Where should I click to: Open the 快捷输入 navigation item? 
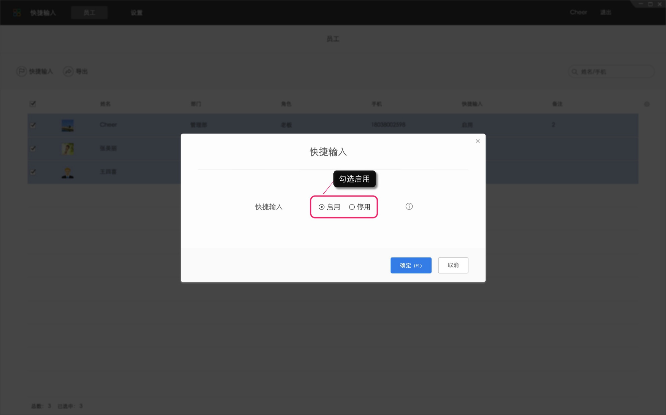[43, 12]
